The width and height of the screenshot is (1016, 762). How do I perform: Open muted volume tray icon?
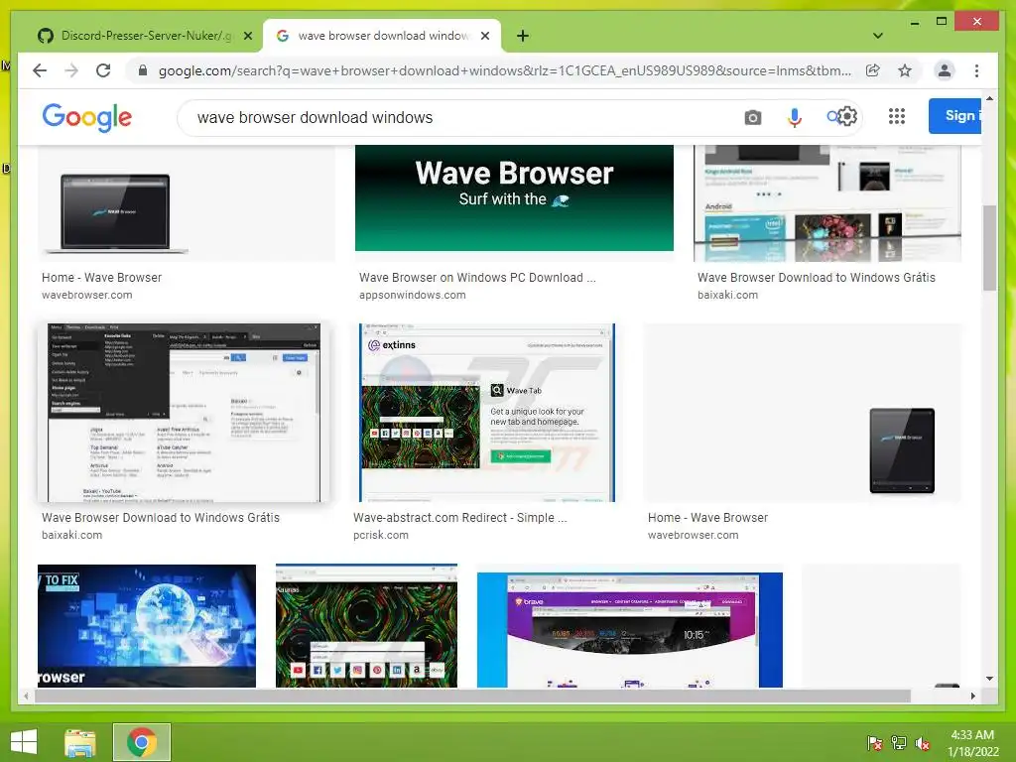pyautogui.click(x=923, y=743)
